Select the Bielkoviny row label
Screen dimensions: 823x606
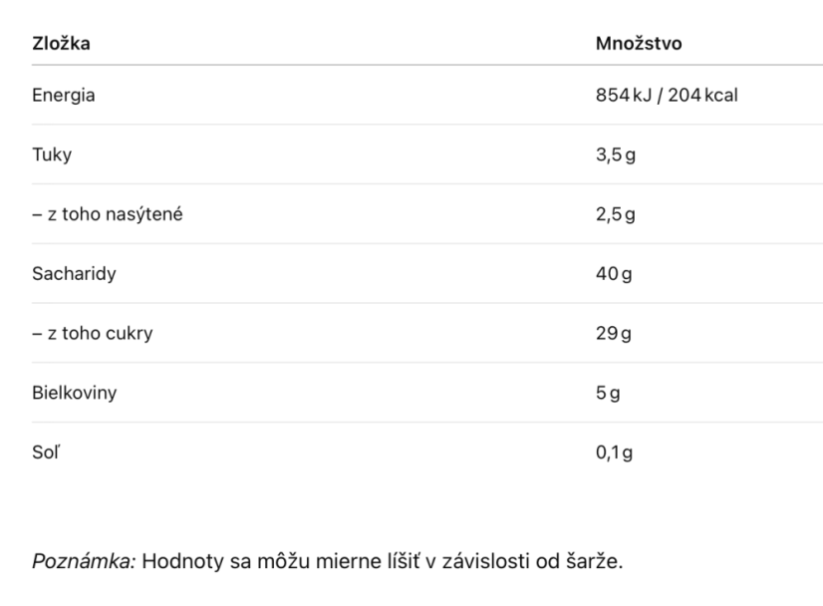coord(74,393)
